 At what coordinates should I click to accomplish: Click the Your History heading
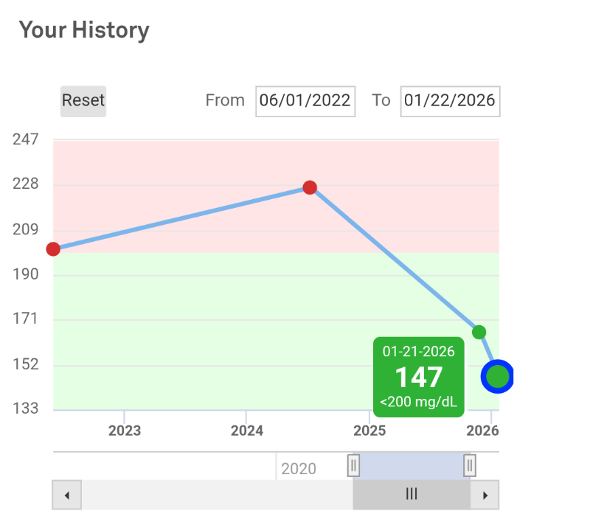click(84, 30)
